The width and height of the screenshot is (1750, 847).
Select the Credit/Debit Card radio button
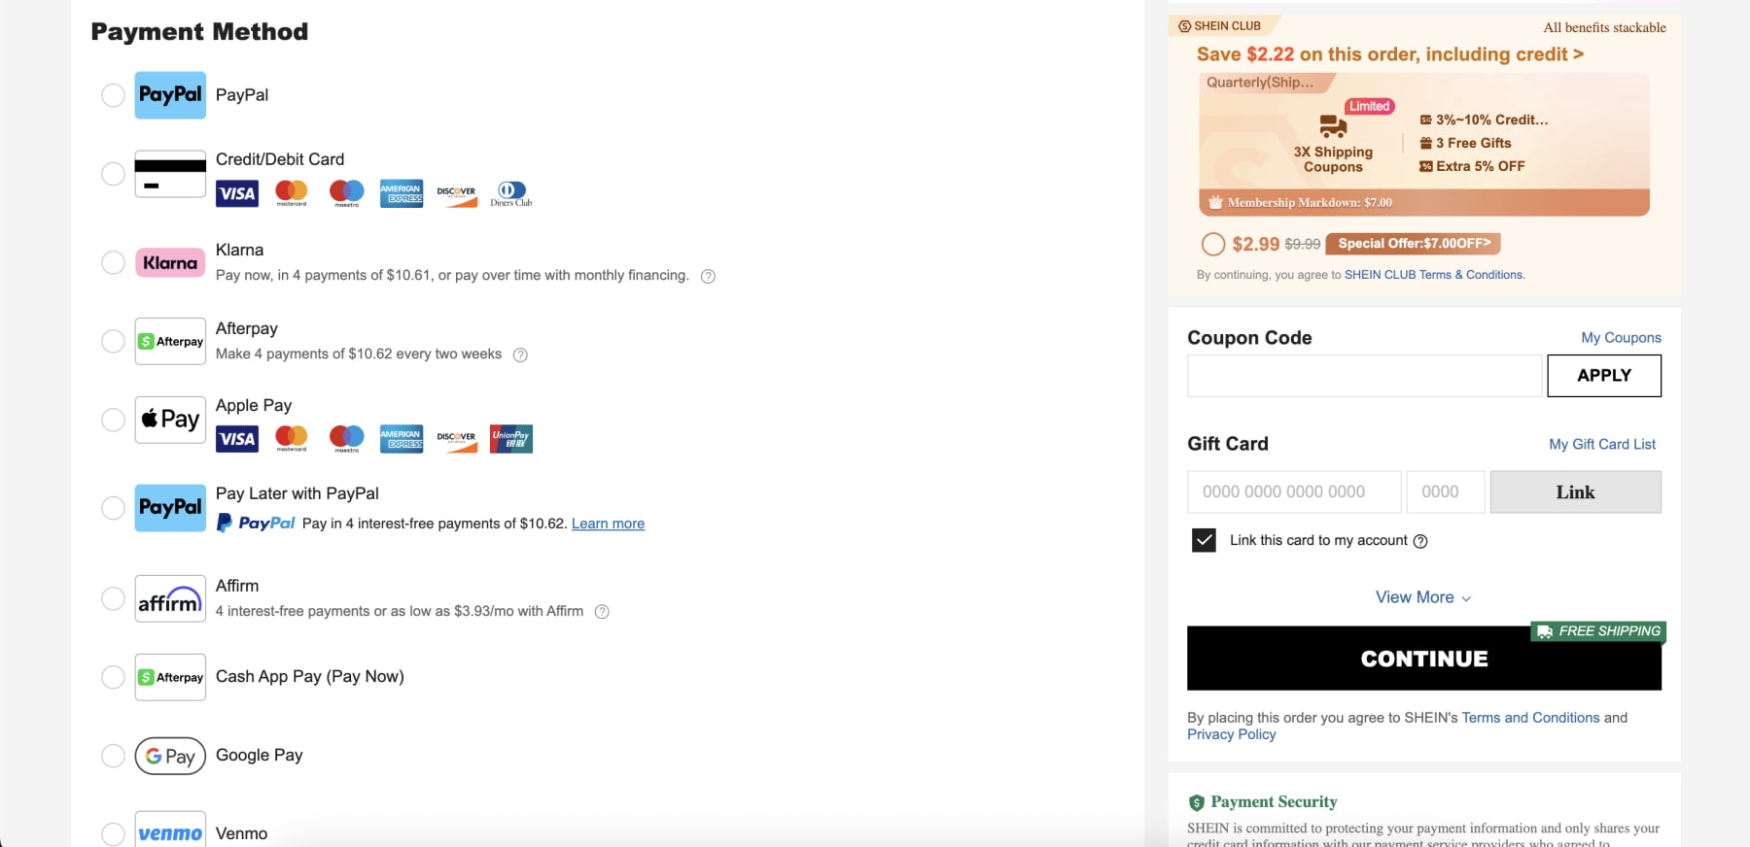(x=113, y=175)
